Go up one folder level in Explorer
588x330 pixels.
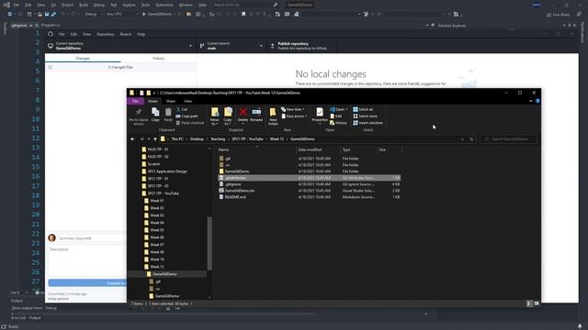pos(155,139)
